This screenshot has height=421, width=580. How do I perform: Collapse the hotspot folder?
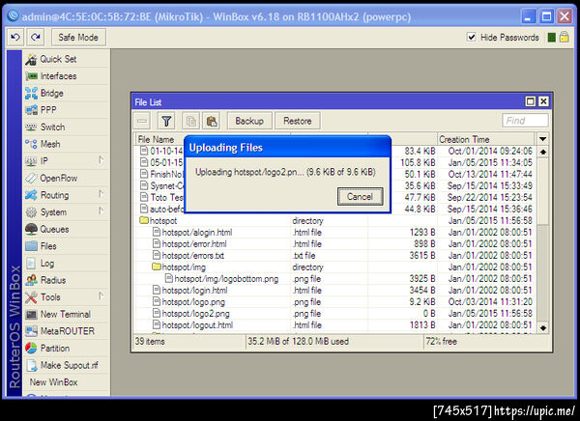(x=144, y=221)
